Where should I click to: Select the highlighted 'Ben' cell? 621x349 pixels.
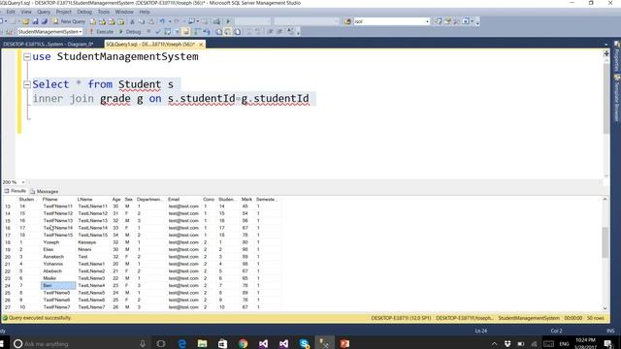(x=58, y=285)
